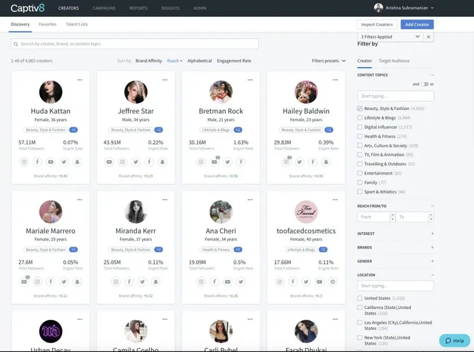Increment the Reach From value stepper
Viewport: 474px width, 352px height.
(391, 214)
